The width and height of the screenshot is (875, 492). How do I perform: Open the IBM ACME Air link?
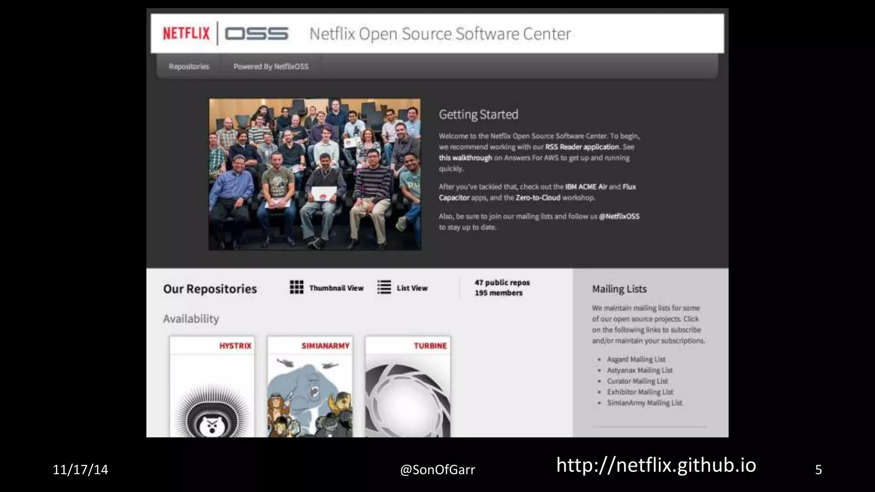[x=586, y=187]
